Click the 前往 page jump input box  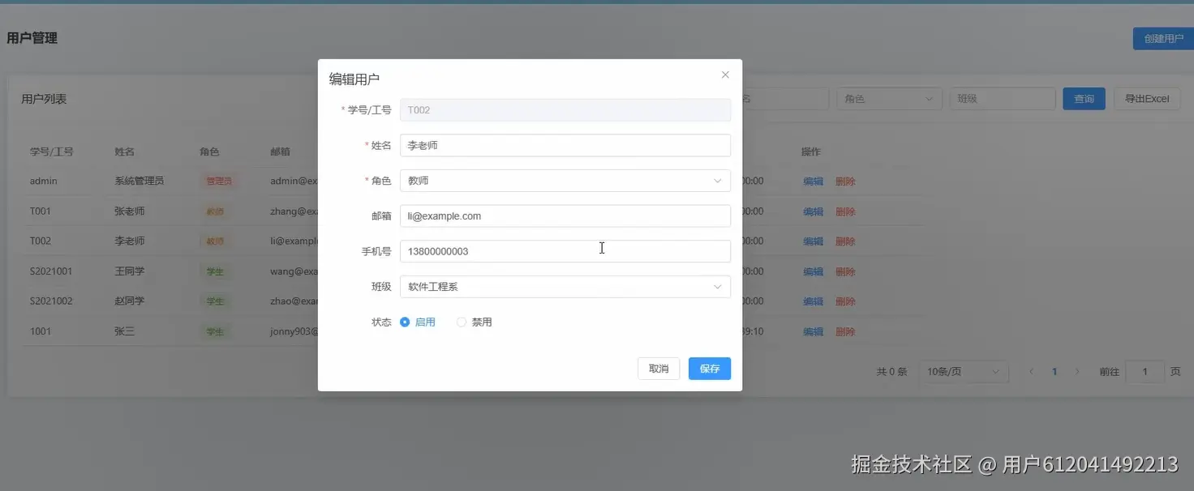[x=1145, y=371]
